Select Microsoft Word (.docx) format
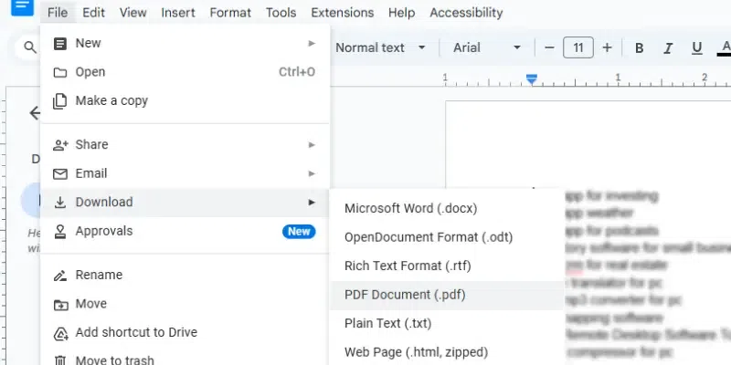731x365 pixels. 410,209
